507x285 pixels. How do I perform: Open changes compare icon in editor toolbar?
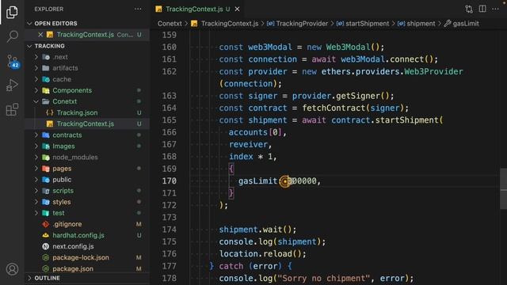coord(469,9)
